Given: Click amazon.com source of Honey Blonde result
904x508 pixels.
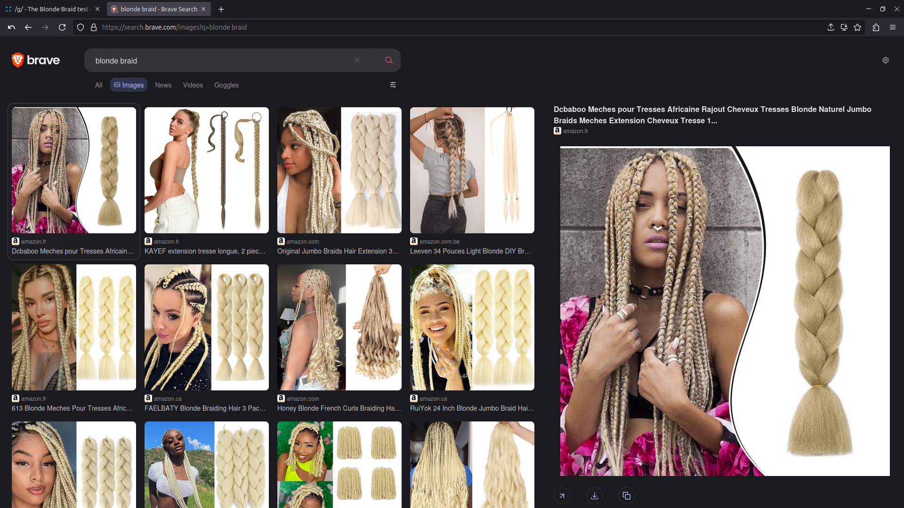Looking at the screenshot, I should 303,398.
